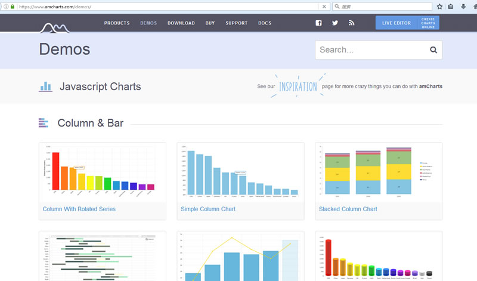
Task: Go to the Download menu item
Action: tap(181, 23)
